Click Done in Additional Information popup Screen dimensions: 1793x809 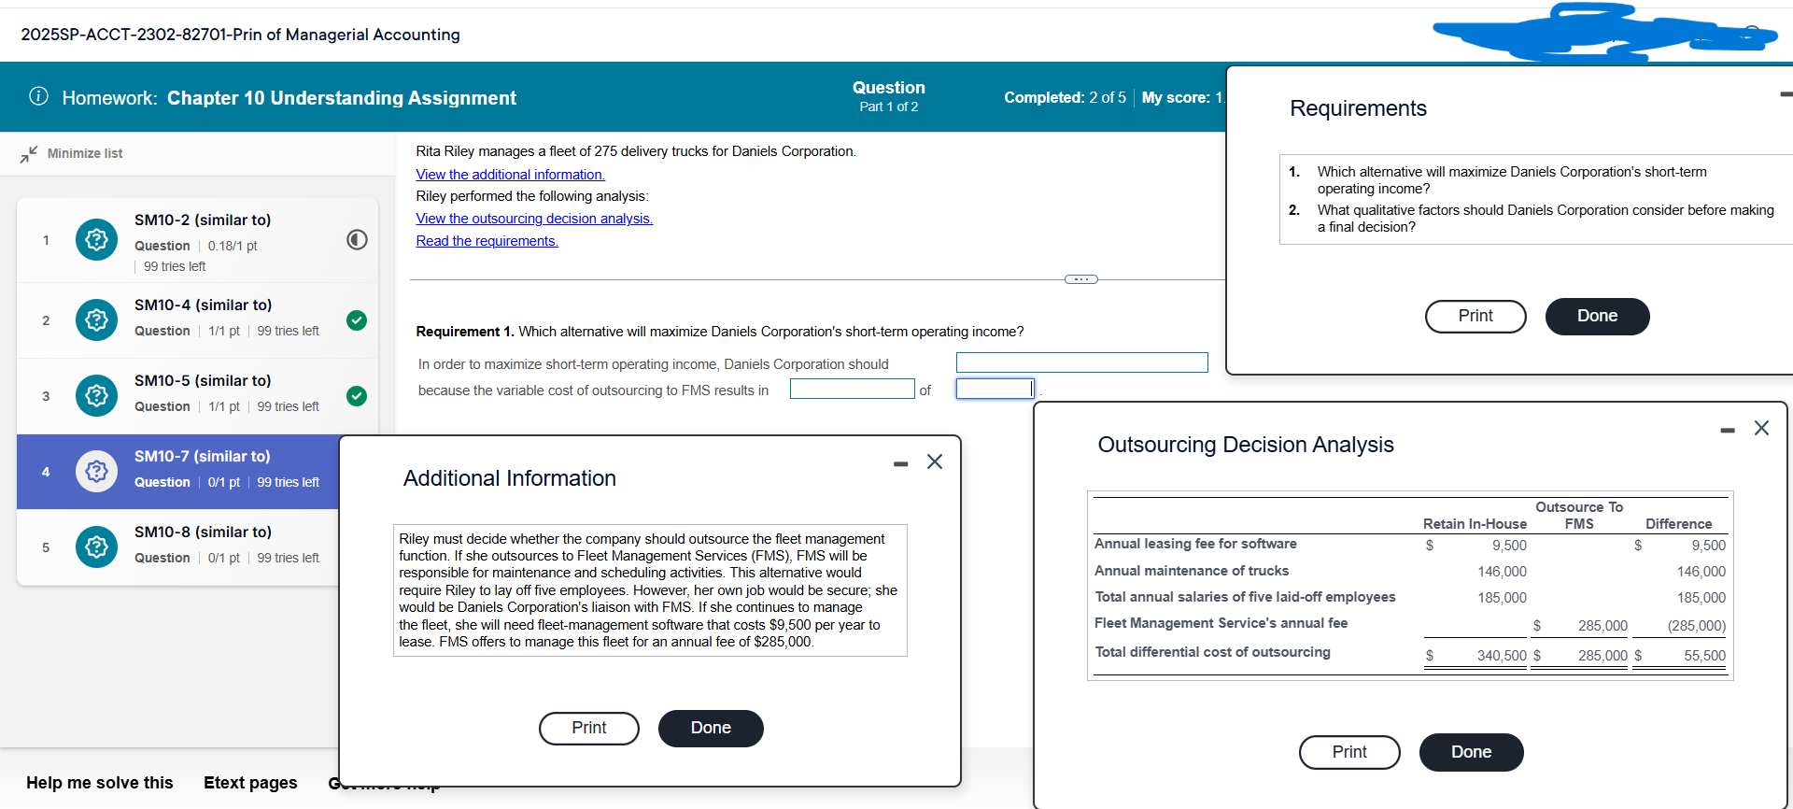711,729
